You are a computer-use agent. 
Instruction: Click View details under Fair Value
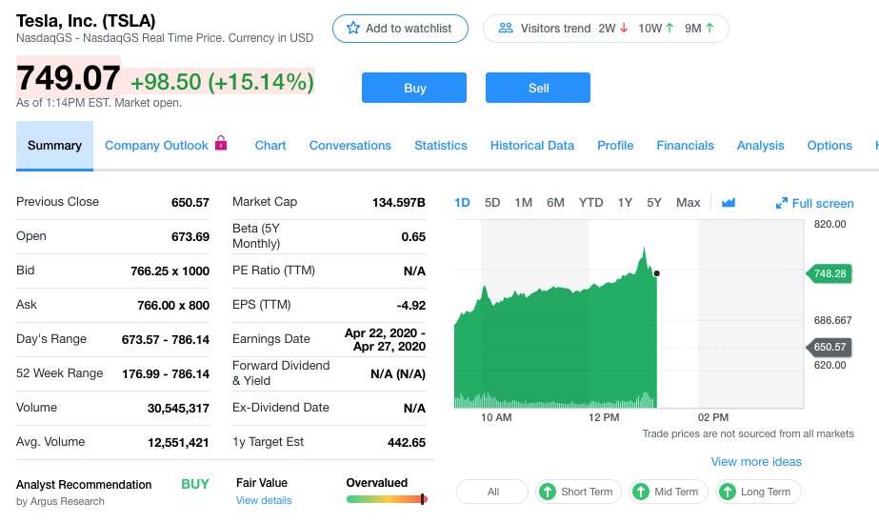[264, 500]
